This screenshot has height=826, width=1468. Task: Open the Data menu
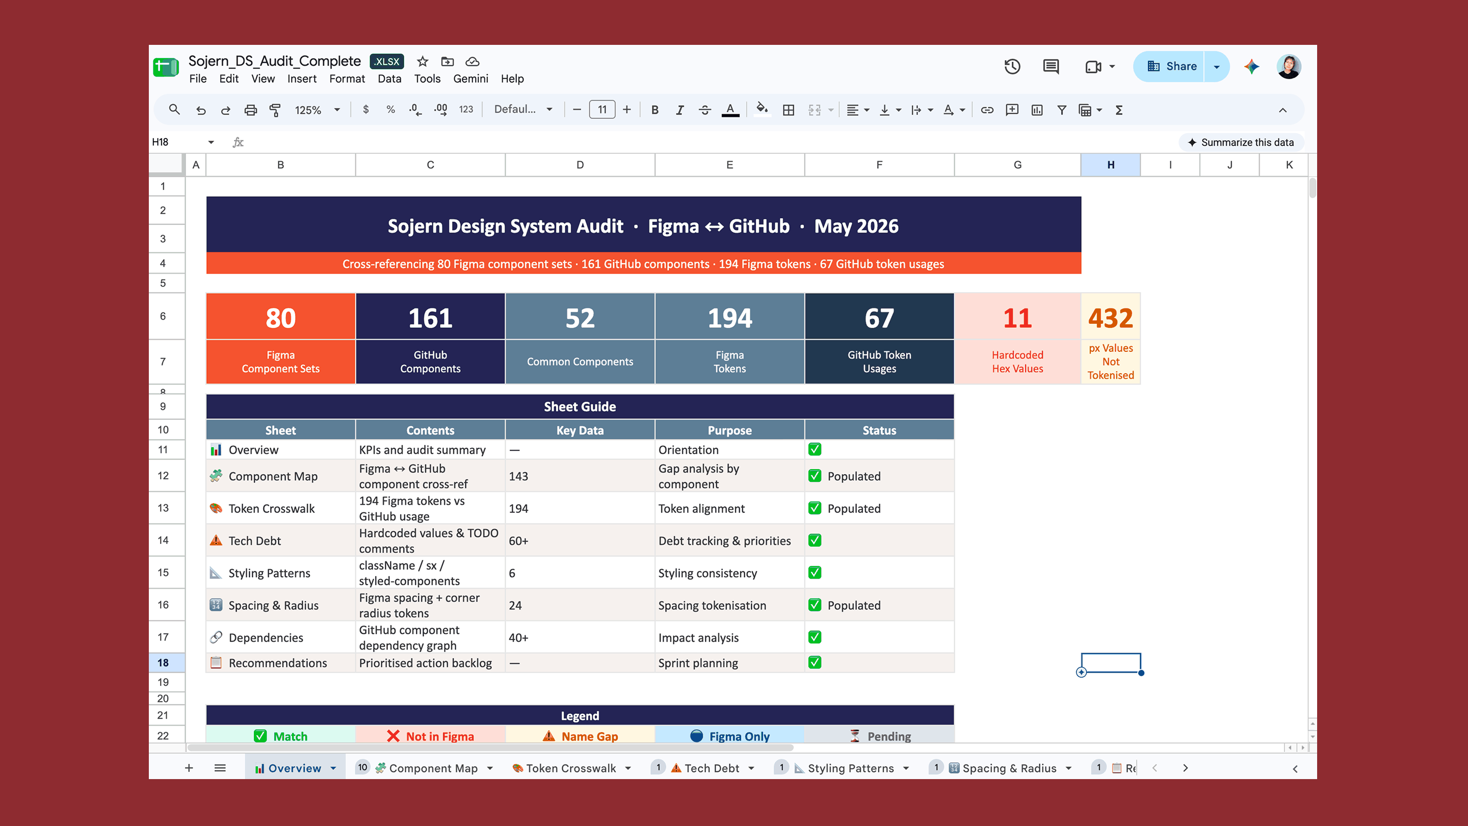[x=389, y=79]
